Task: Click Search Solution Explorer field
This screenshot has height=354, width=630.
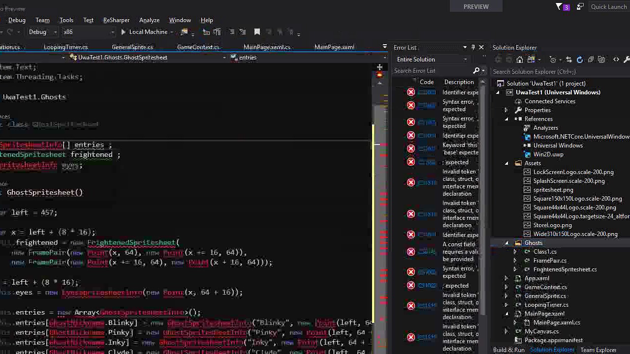Action: coord(561,72)
